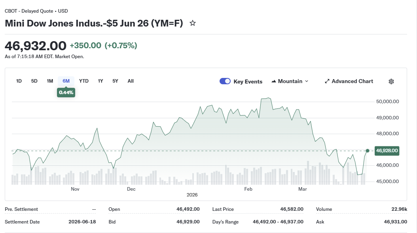Show All historical data
The image size is (417, 233).
131,81
